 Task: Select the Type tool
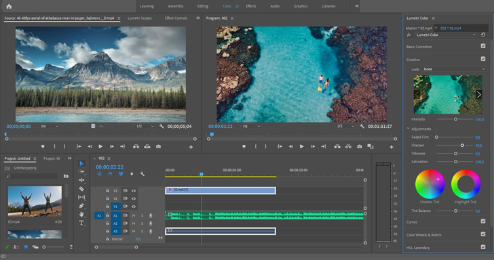(81, 223)
